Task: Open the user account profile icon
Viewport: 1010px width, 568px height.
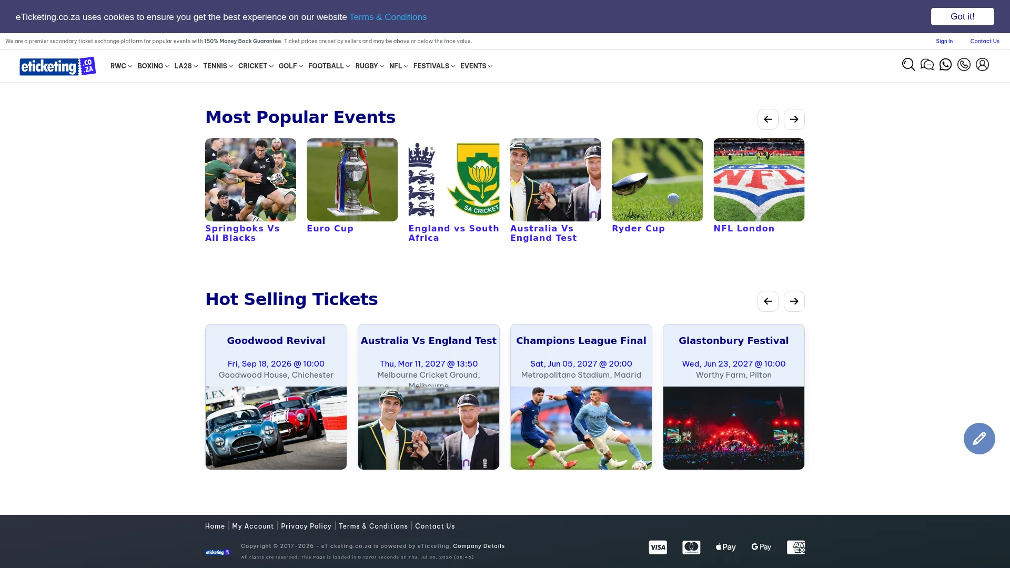Action: (982, 65)
